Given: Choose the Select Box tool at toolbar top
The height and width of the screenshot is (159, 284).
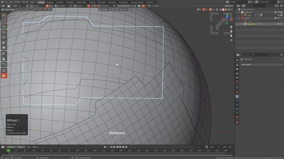Looking at the screenshot, I should coord(4,15).
